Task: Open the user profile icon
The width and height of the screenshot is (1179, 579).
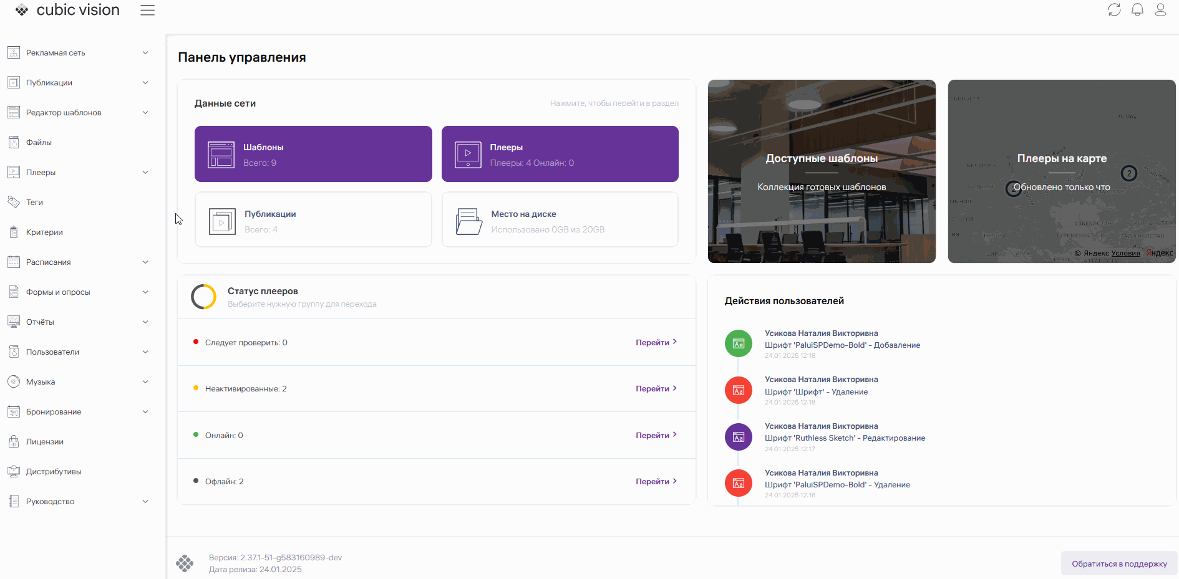Action: click(1160, 10)
